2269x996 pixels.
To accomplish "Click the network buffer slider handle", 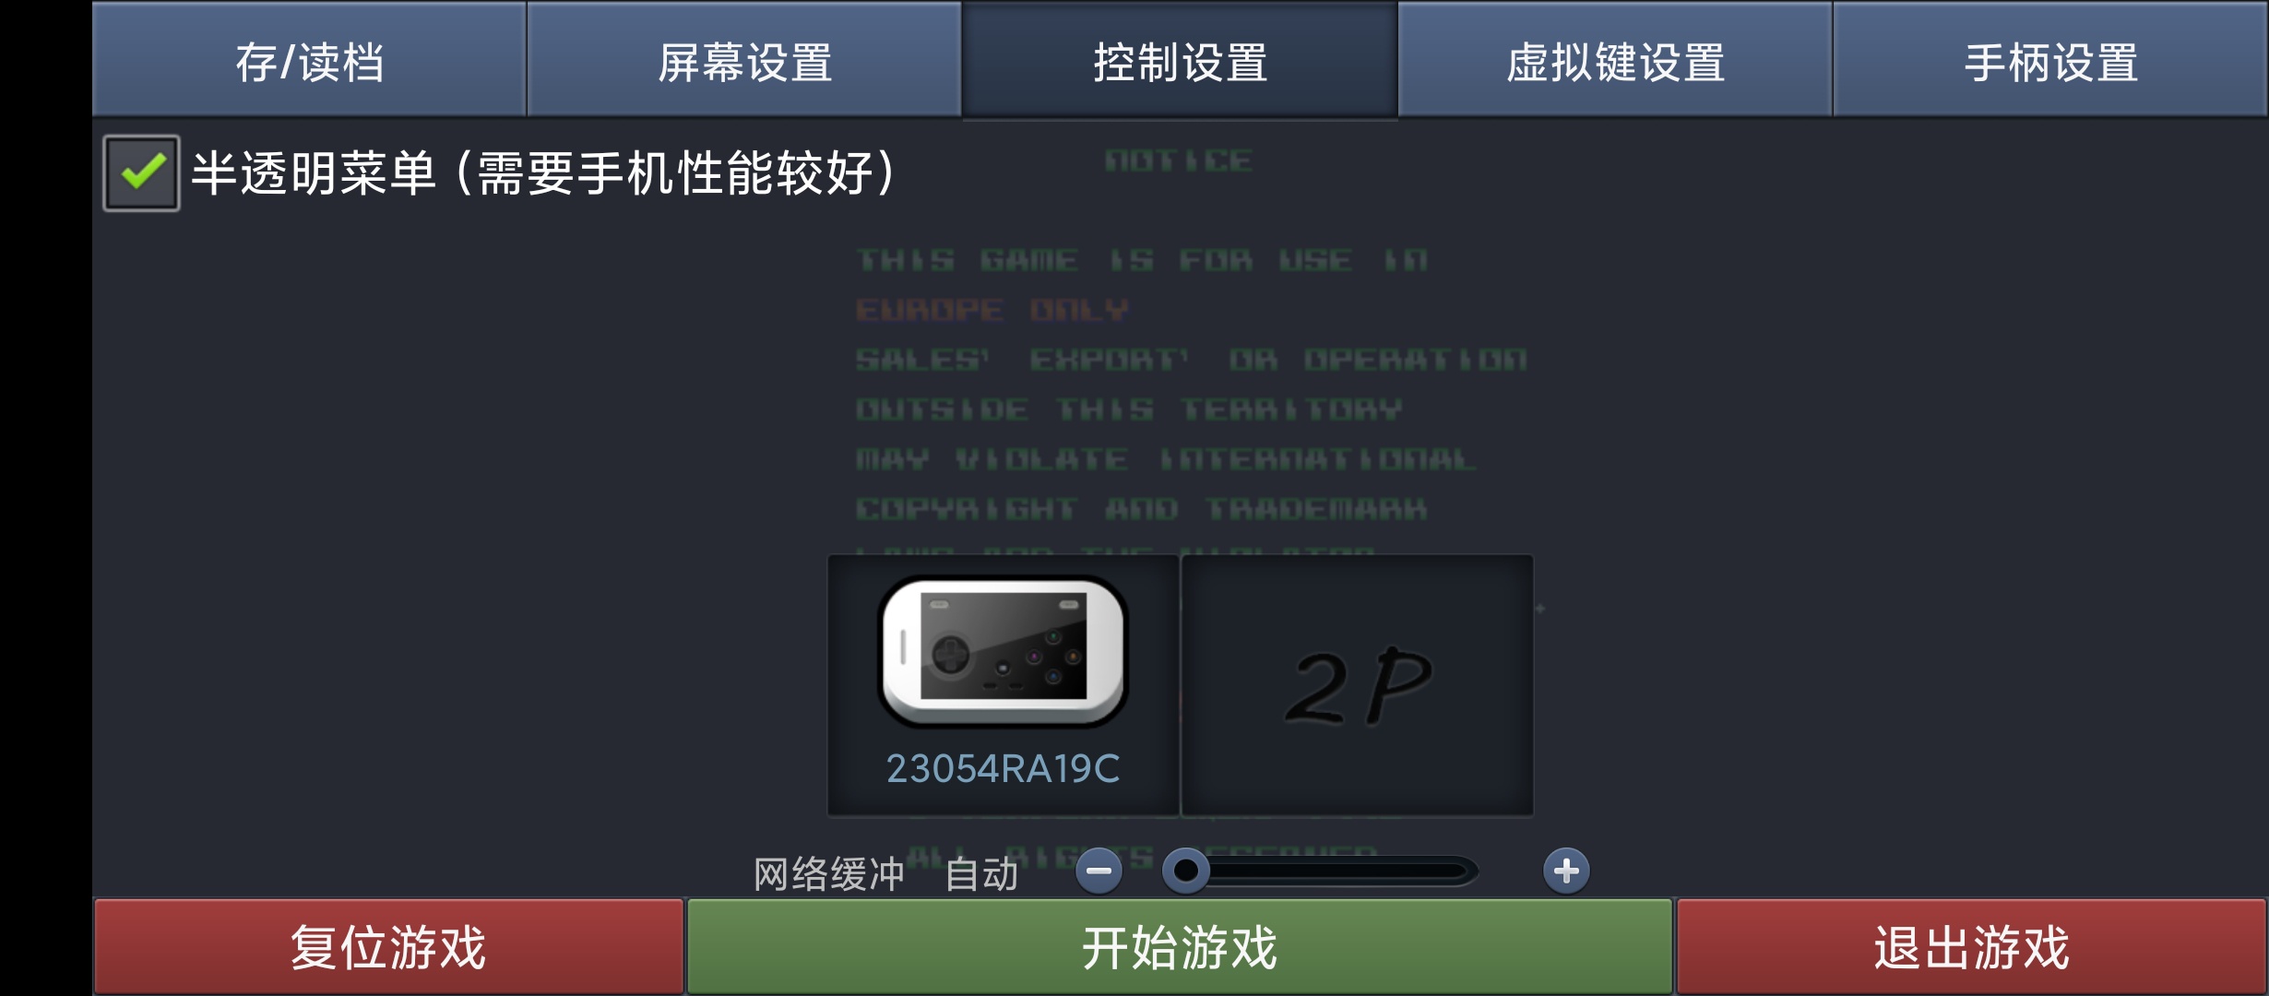I will (x=1186, y=871).
